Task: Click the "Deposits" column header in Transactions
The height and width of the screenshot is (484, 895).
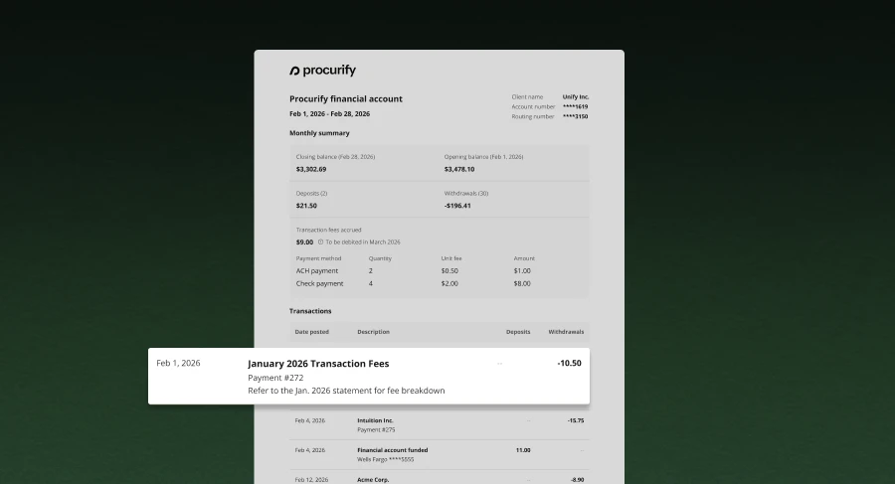Action: coord(518,332)
